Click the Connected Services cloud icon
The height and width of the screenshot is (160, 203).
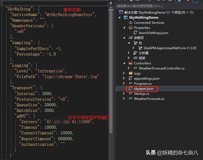131,23
